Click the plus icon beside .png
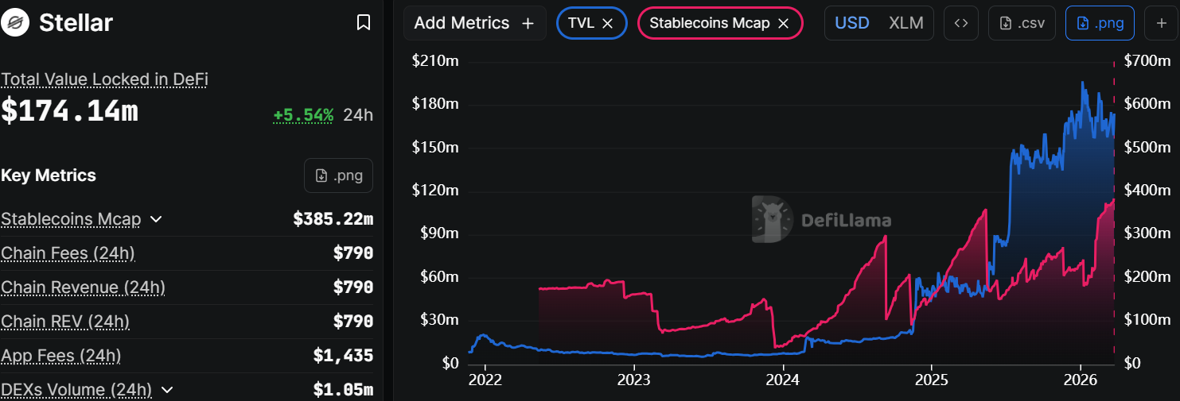The width and height of the screenshot is (1180, 401). coord(1161,23)
